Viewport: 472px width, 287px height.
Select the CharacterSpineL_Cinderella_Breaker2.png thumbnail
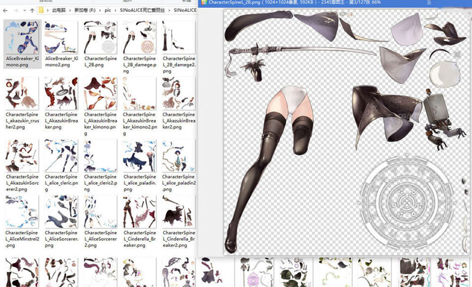pyautogui.click(x=179, y=211)
